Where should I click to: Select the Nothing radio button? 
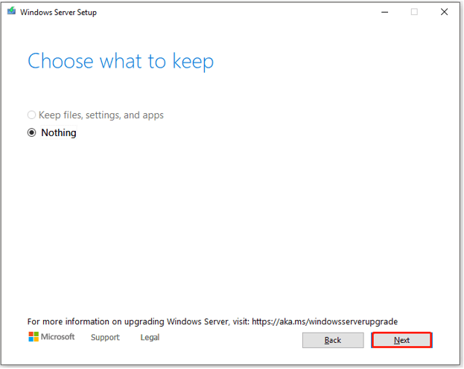point(32,132)
